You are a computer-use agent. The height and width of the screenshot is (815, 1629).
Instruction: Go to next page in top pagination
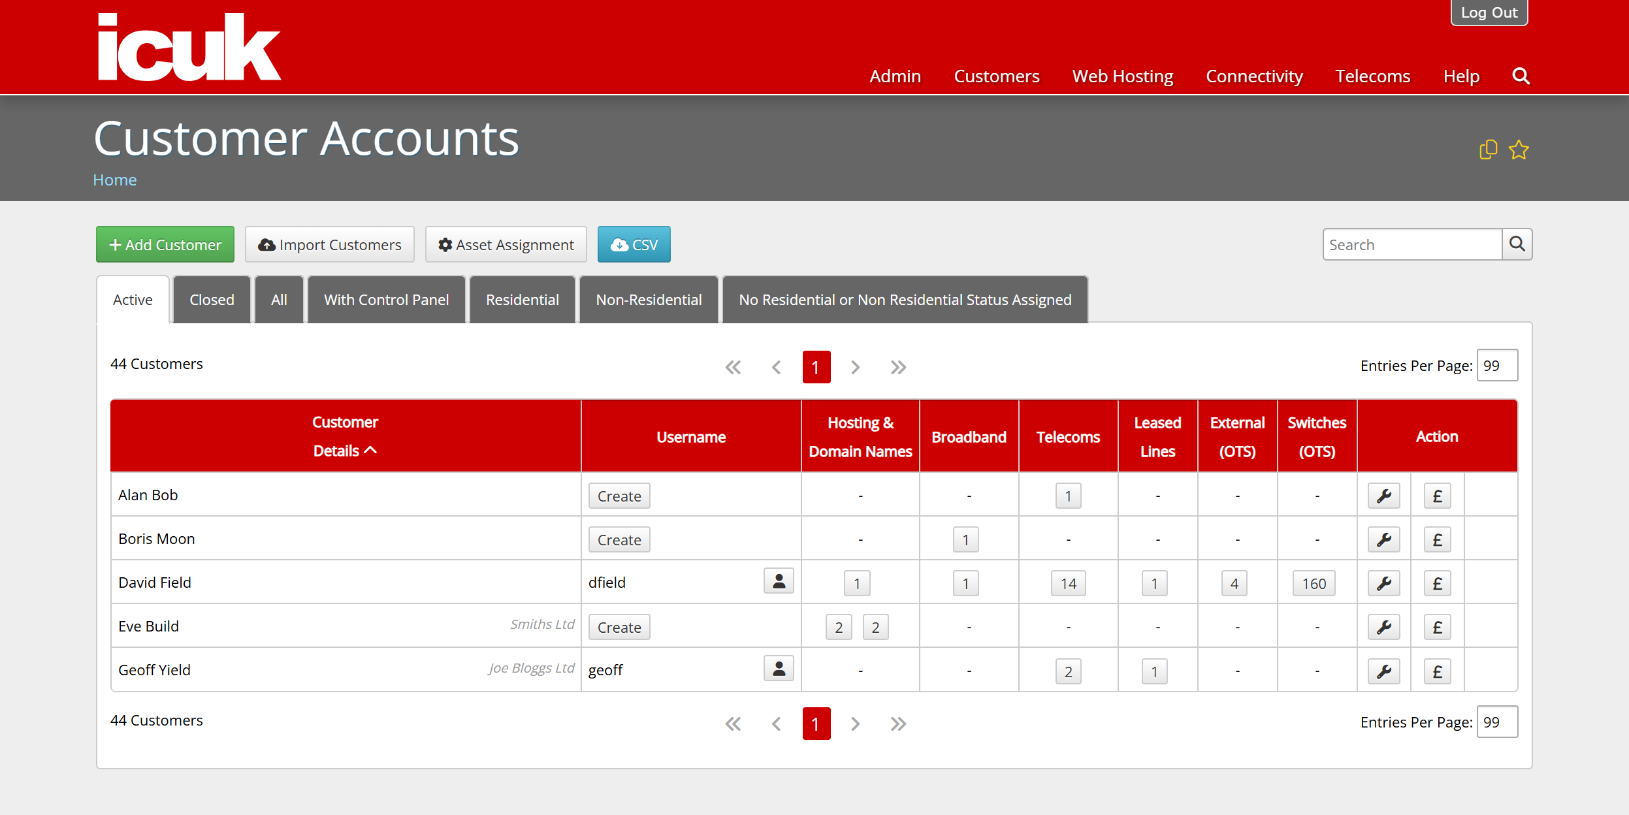pos(855,368)
